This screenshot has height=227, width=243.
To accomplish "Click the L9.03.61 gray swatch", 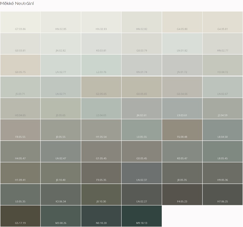I will pyautogui.click(x=182, y=108).
